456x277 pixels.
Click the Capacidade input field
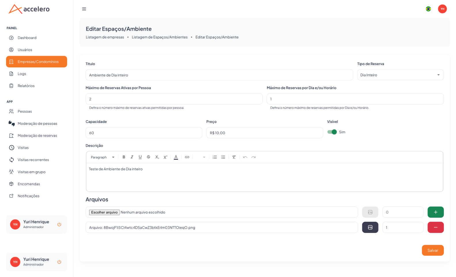pyautogui.click(x=144, y=133)
